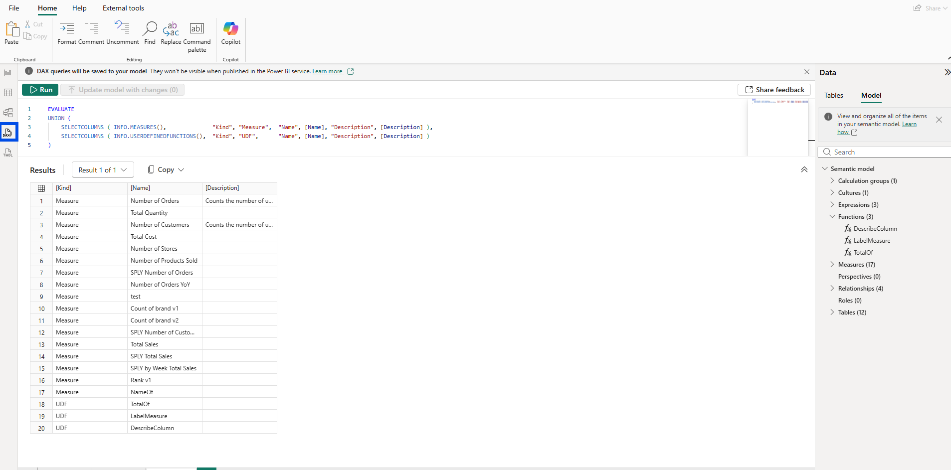
Task: Click the Uncomment lines icon
Action: [122, 28]
